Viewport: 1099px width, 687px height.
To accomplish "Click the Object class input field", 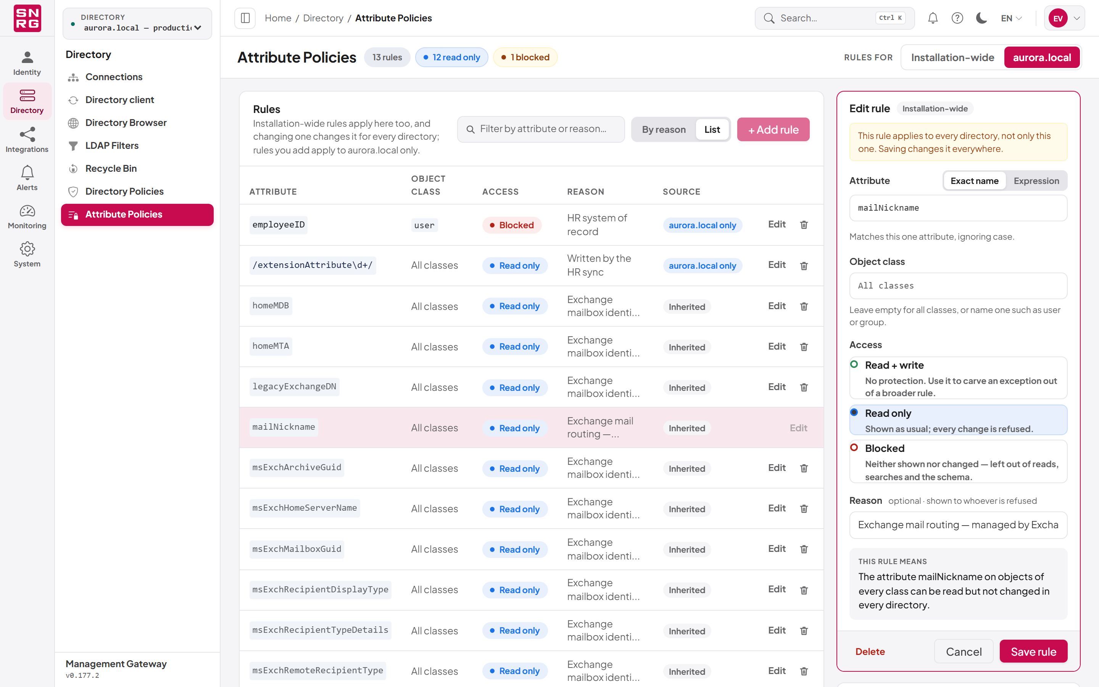I will pyautogui.click(x=958, y=286).
